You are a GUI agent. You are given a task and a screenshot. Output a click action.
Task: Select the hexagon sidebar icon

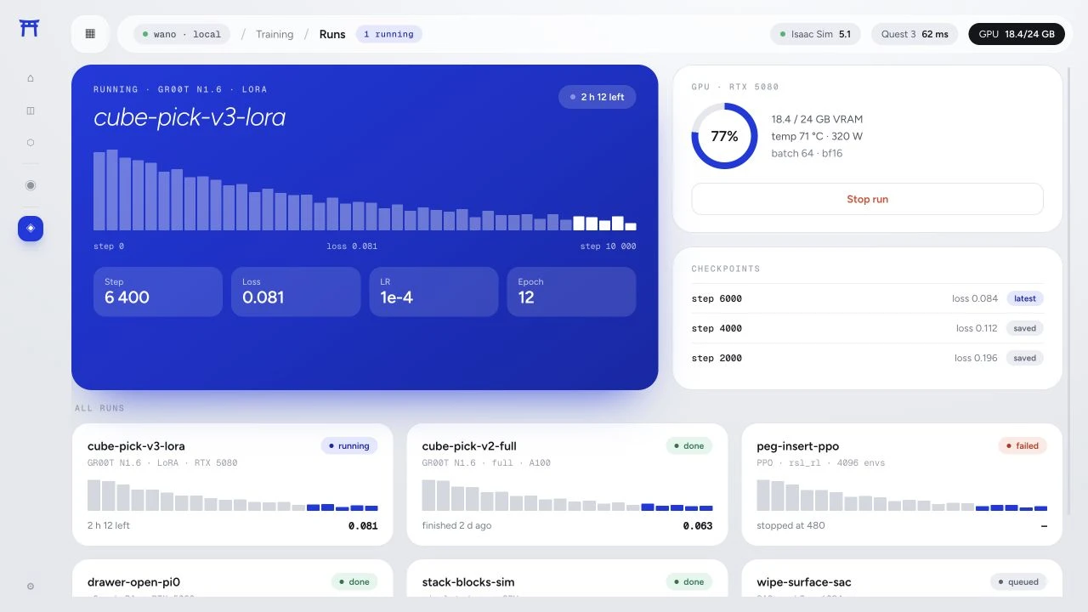(31, 143)
